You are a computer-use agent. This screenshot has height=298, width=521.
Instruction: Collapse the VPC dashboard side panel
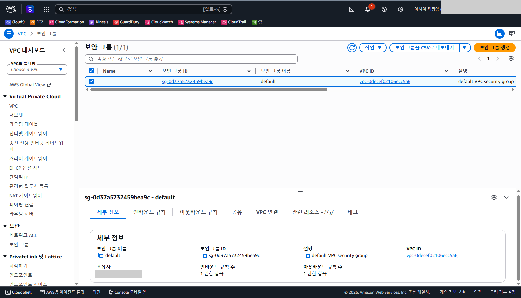point(64,50)
